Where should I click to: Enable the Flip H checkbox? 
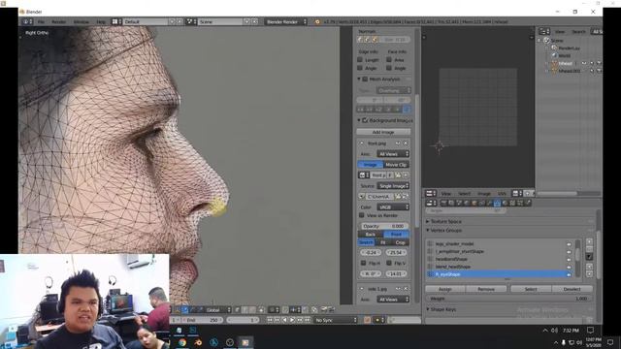coord(363,263)
